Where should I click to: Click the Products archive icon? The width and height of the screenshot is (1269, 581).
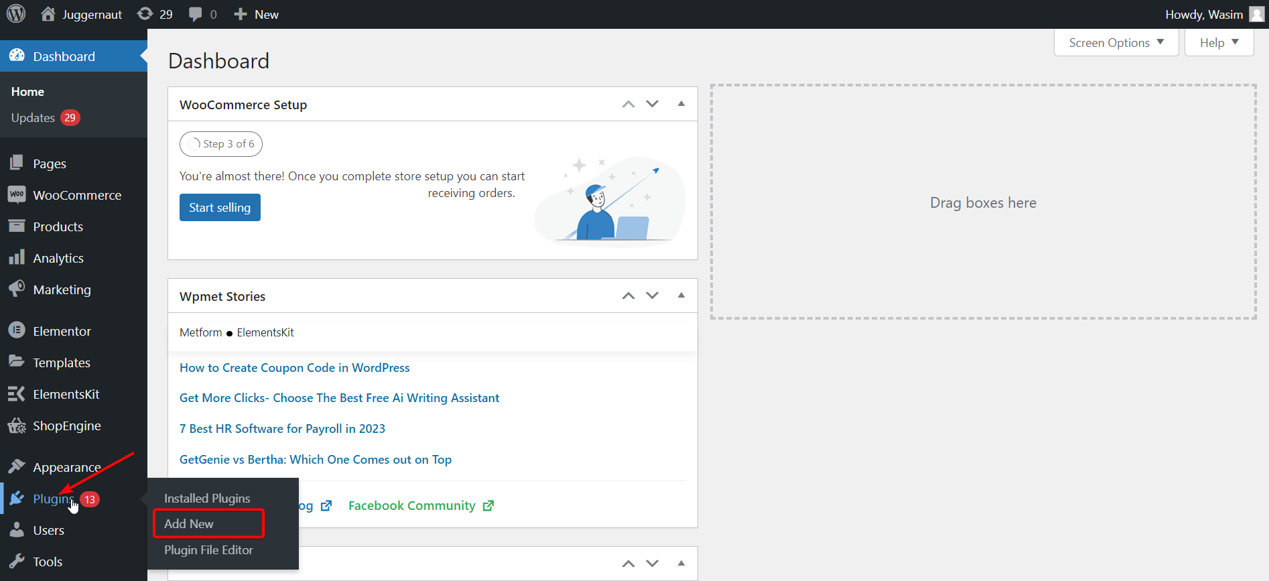pyautogui.click(x=17, y=226)
